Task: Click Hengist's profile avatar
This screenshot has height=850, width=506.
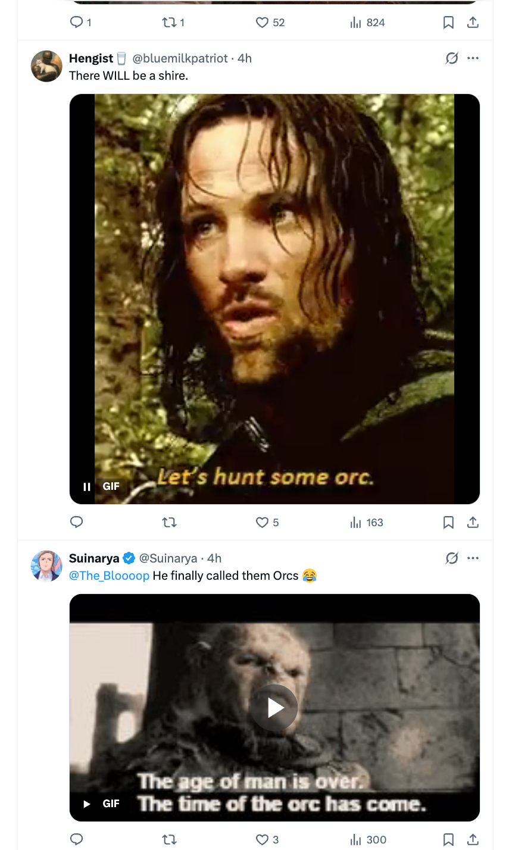Action: click(x=46, y=66)
